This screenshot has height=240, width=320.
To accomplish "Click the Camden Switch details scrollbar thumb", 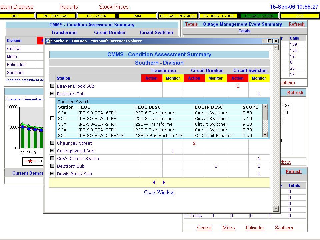I will (x=265, y=115).
